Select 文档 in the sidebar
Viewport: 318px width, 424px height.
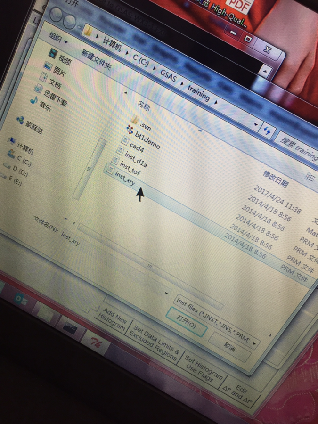click(x=55, y=83)
